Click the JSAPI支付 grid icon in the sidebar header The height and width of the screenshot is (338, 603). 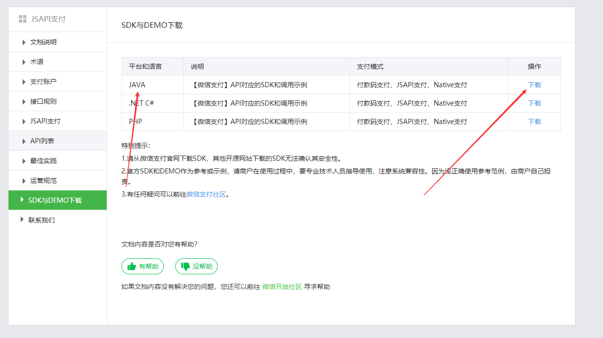click(22, 19)
